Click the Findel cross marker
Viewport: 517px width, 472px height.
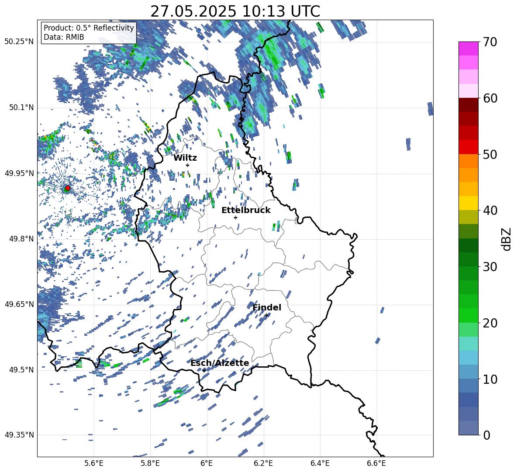click(x=266, y=315)
